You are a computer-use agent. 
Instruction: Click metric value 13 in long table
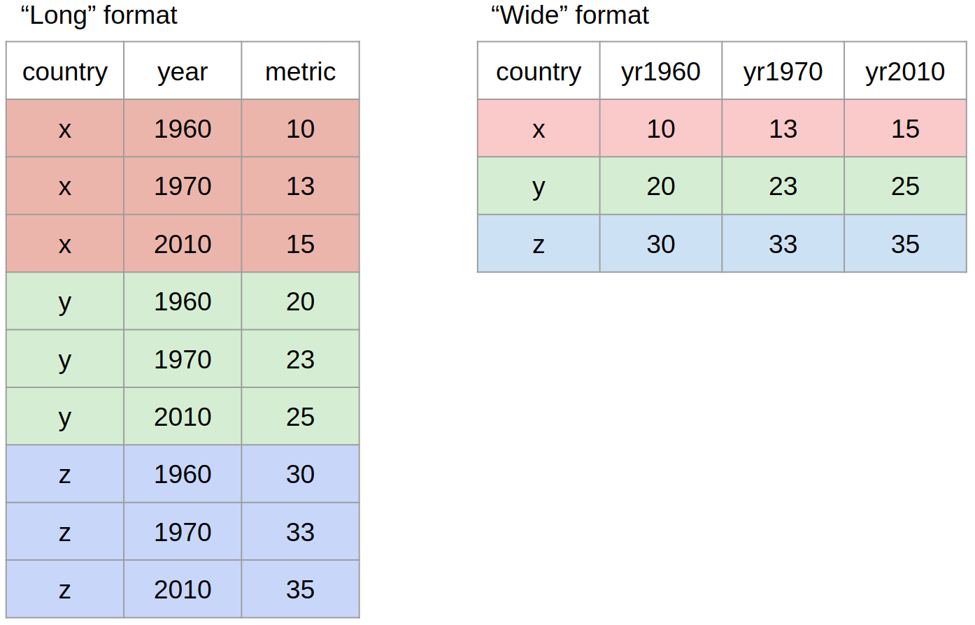click(300, 187)
